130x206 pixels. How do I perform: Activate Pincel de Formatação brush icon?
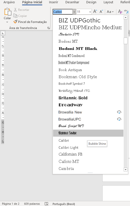coord(15,22)
